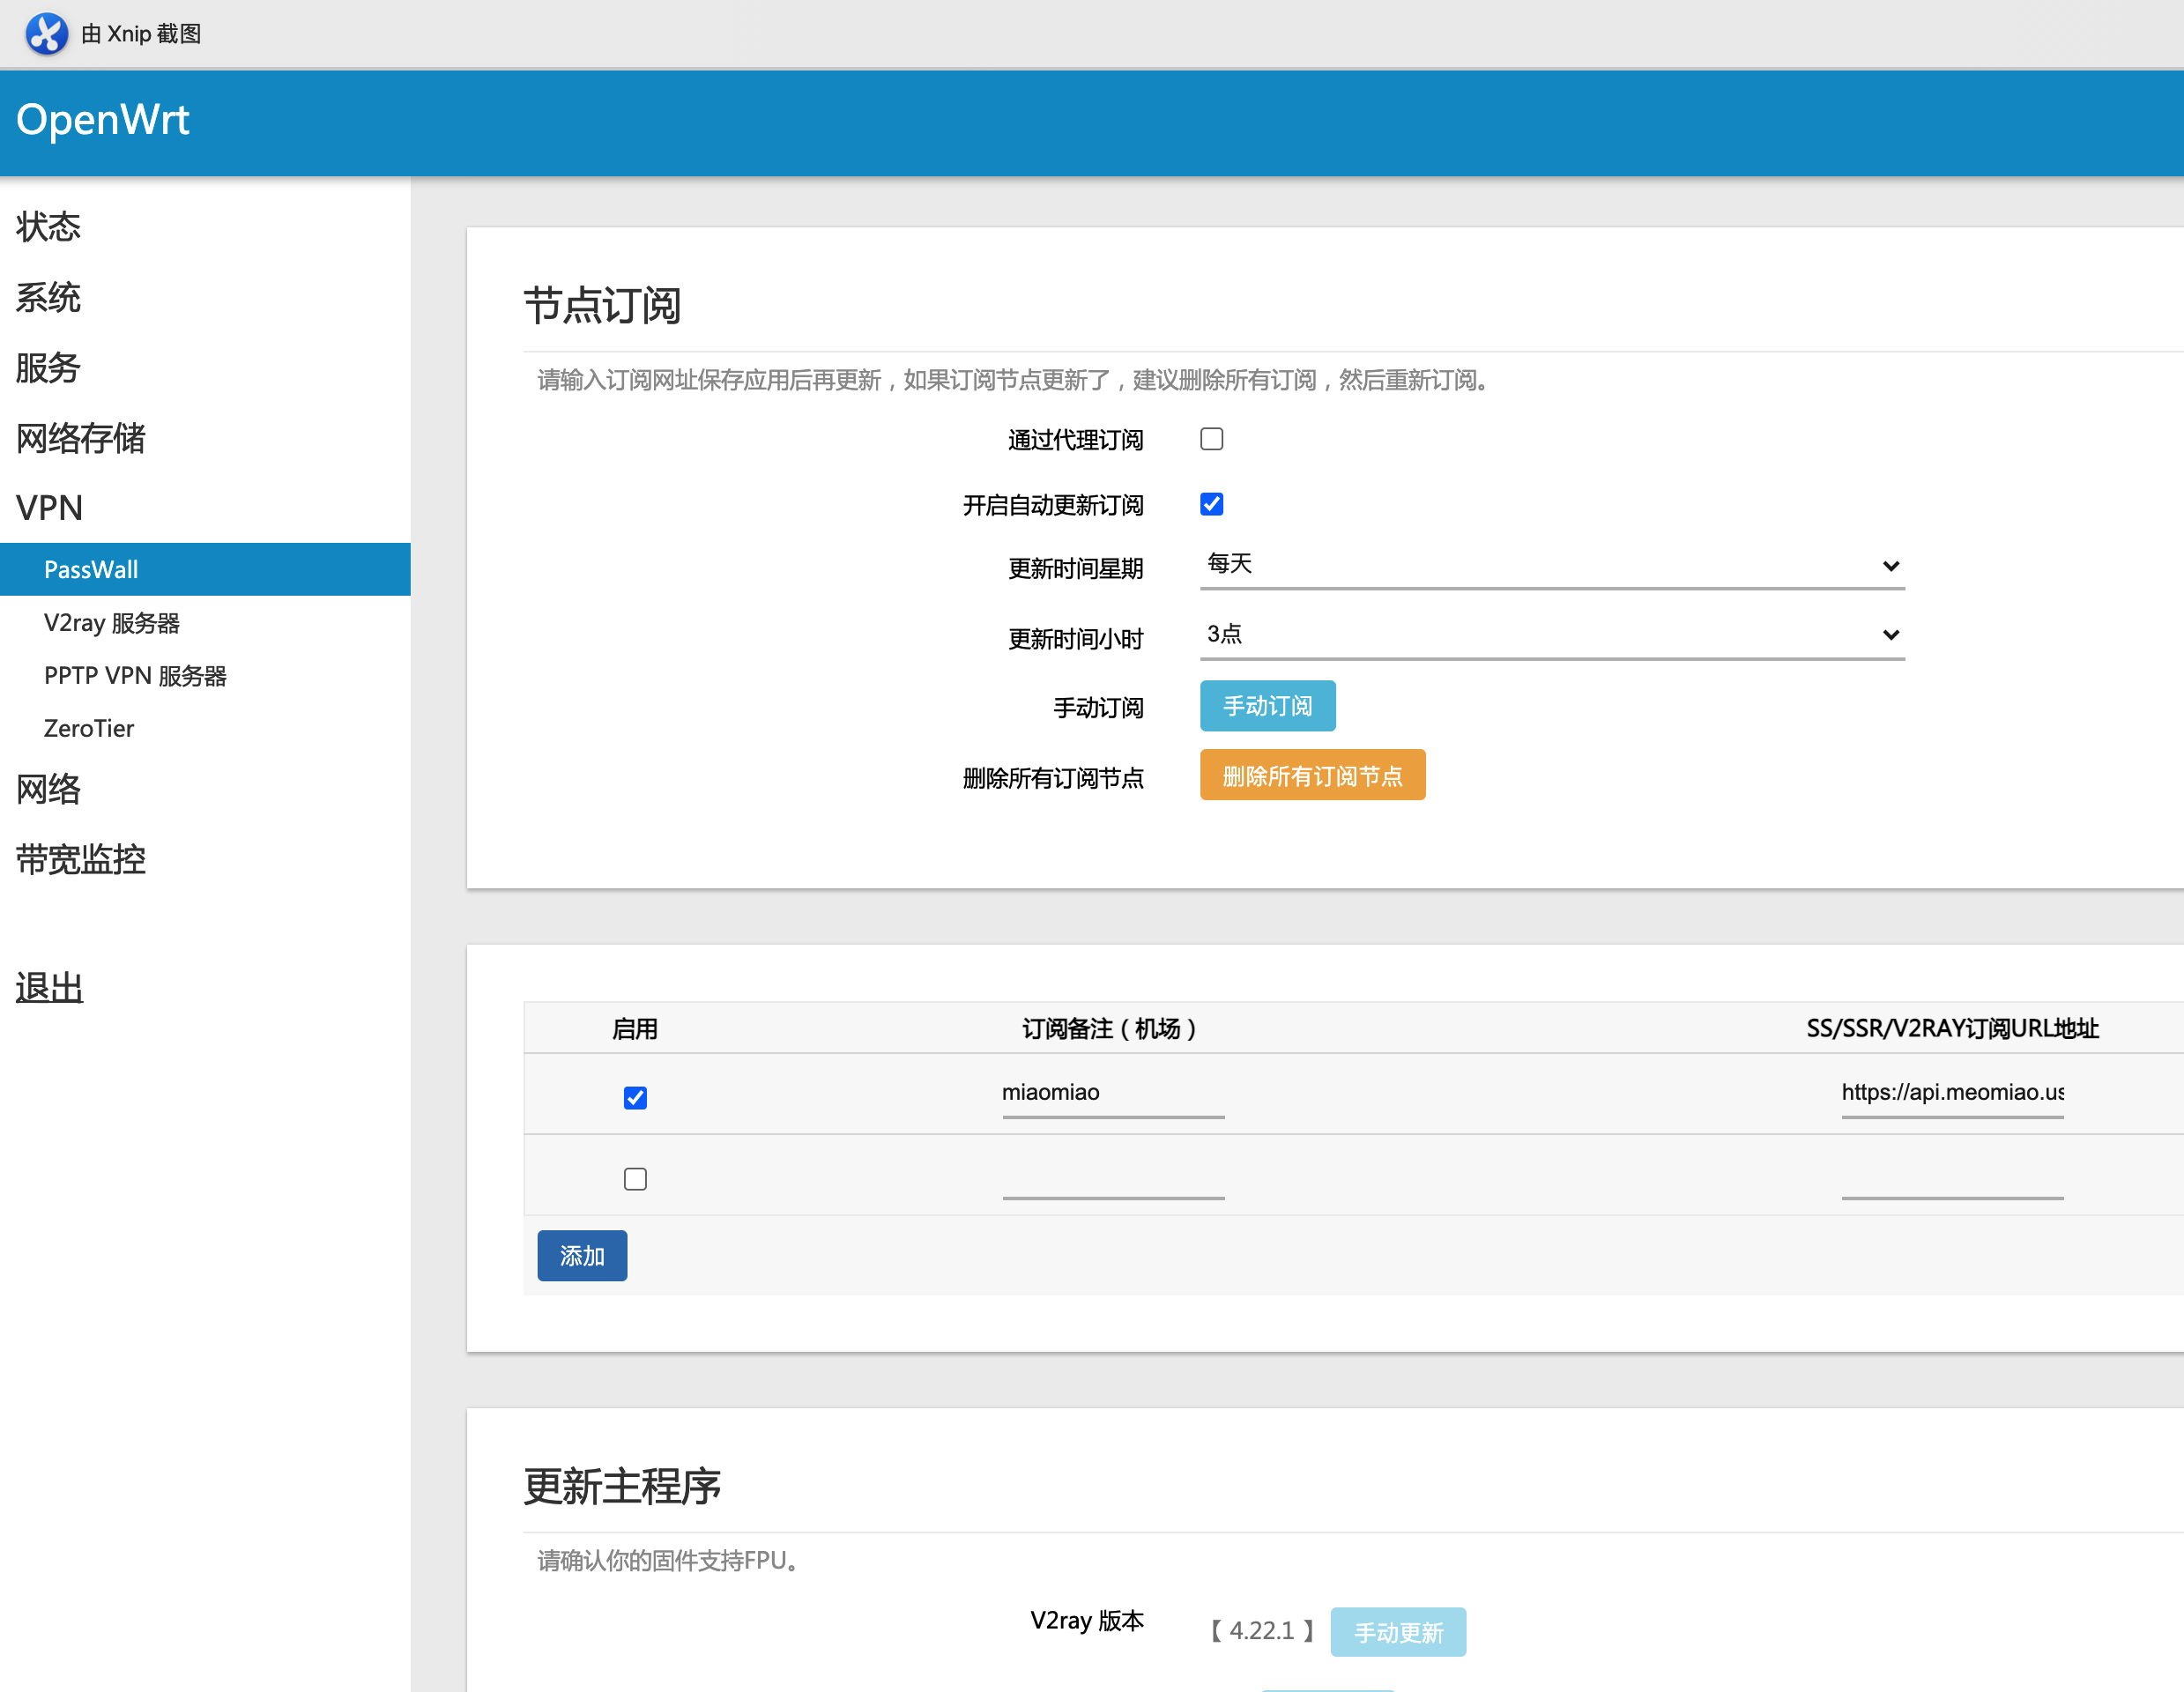Expand the VPN menu section
Viewport: 2184px width, 1692px height.
(x=50, y=508)
